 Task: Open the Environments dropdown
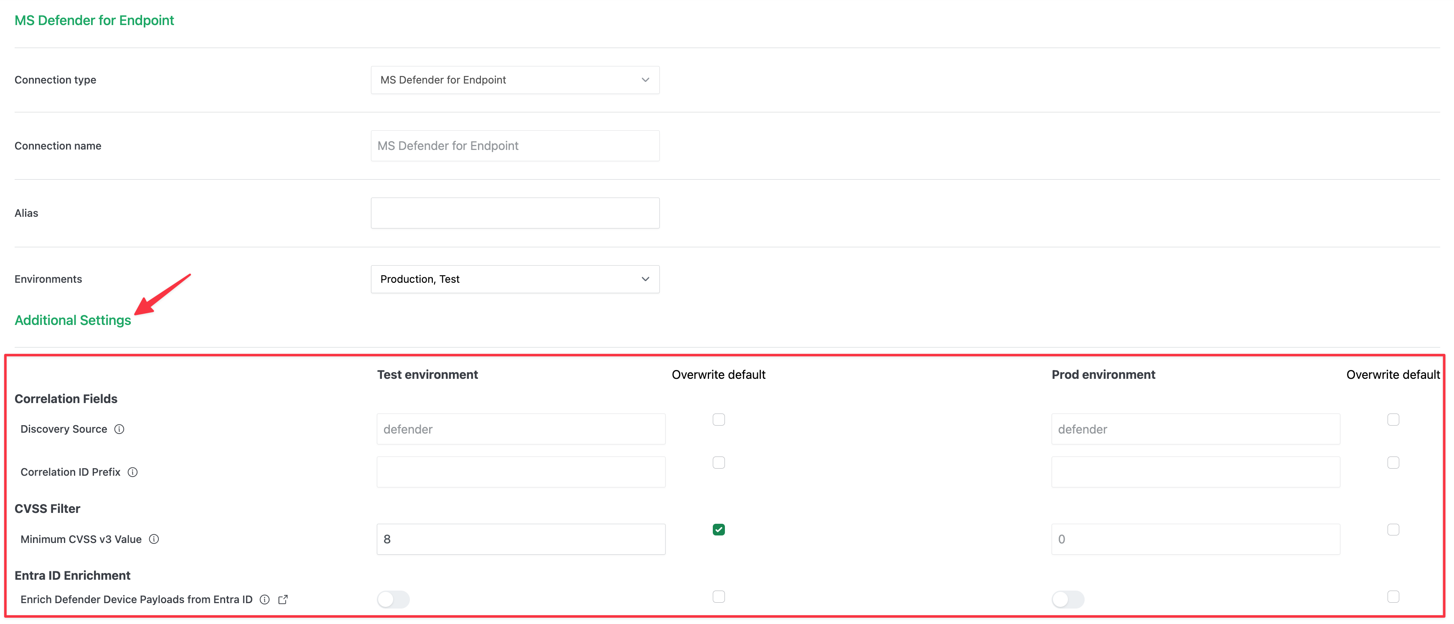[515, 279]
